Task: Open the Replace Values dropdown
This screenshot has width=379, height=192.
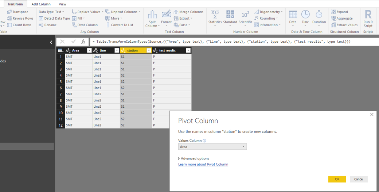Action: (x=87, y=12)
